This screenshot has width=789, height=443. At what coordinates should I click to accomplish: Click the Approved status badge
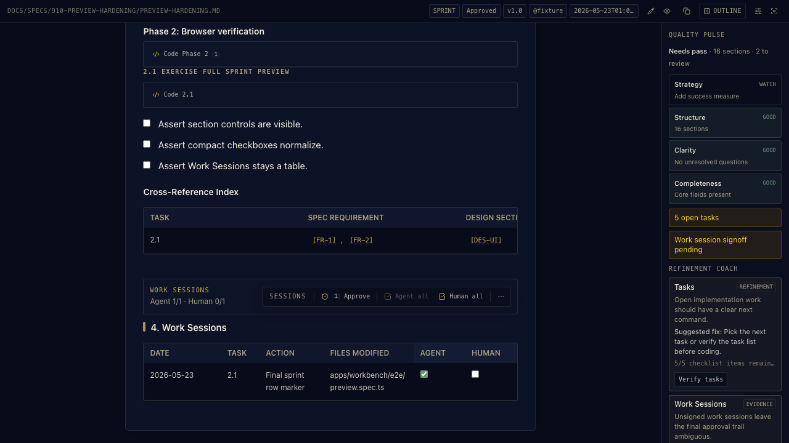(x=481, y=11)
